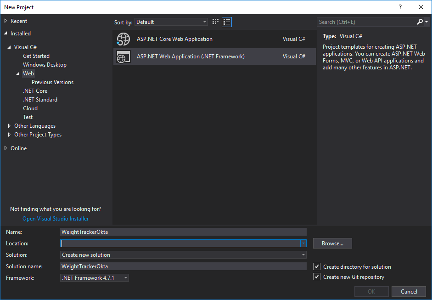Open Visual Studio Installer link

[56, 219]
